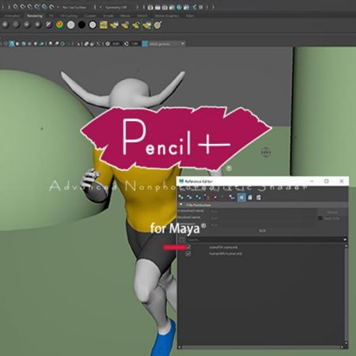Click the teal round status line icon
This screenshot has height=356, width=356.
click(179, 7)
